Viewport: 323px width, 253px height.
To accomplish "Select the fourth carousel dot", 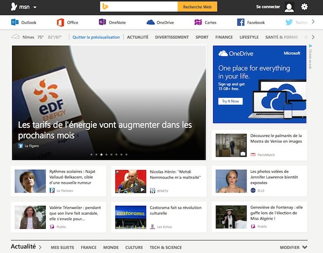I will (x=106, y=155).
